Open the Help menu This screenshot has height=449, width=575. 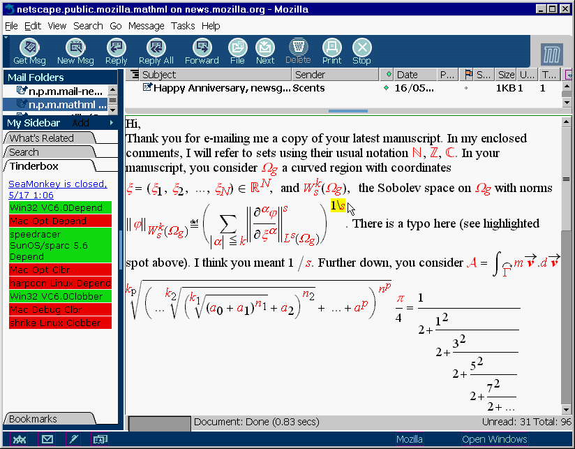click(211, 26)
